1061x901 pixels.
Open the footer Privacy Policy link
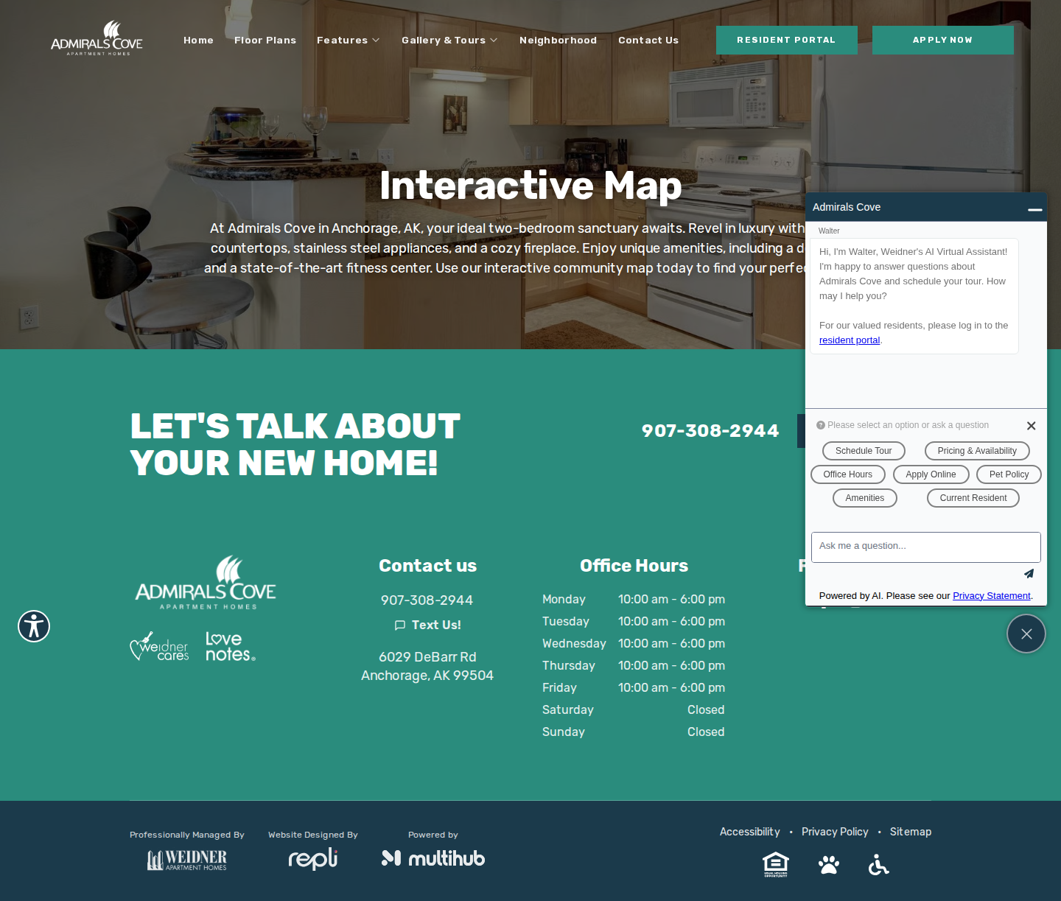[835, 832]
